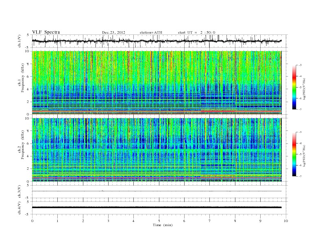Click the "8" tick on the time axis

pos(235,221)
